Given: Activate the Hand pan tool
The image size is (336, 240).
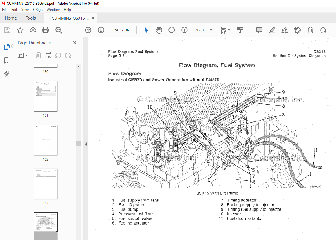Looking at the screenshot, I should pos(159,30).
